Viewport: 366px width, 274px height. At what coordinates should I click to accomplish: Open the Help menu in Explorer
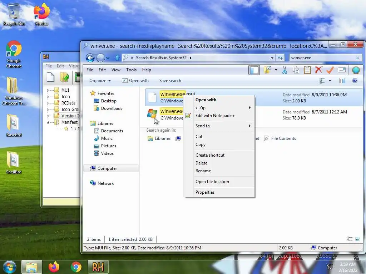tap(147, 70)
